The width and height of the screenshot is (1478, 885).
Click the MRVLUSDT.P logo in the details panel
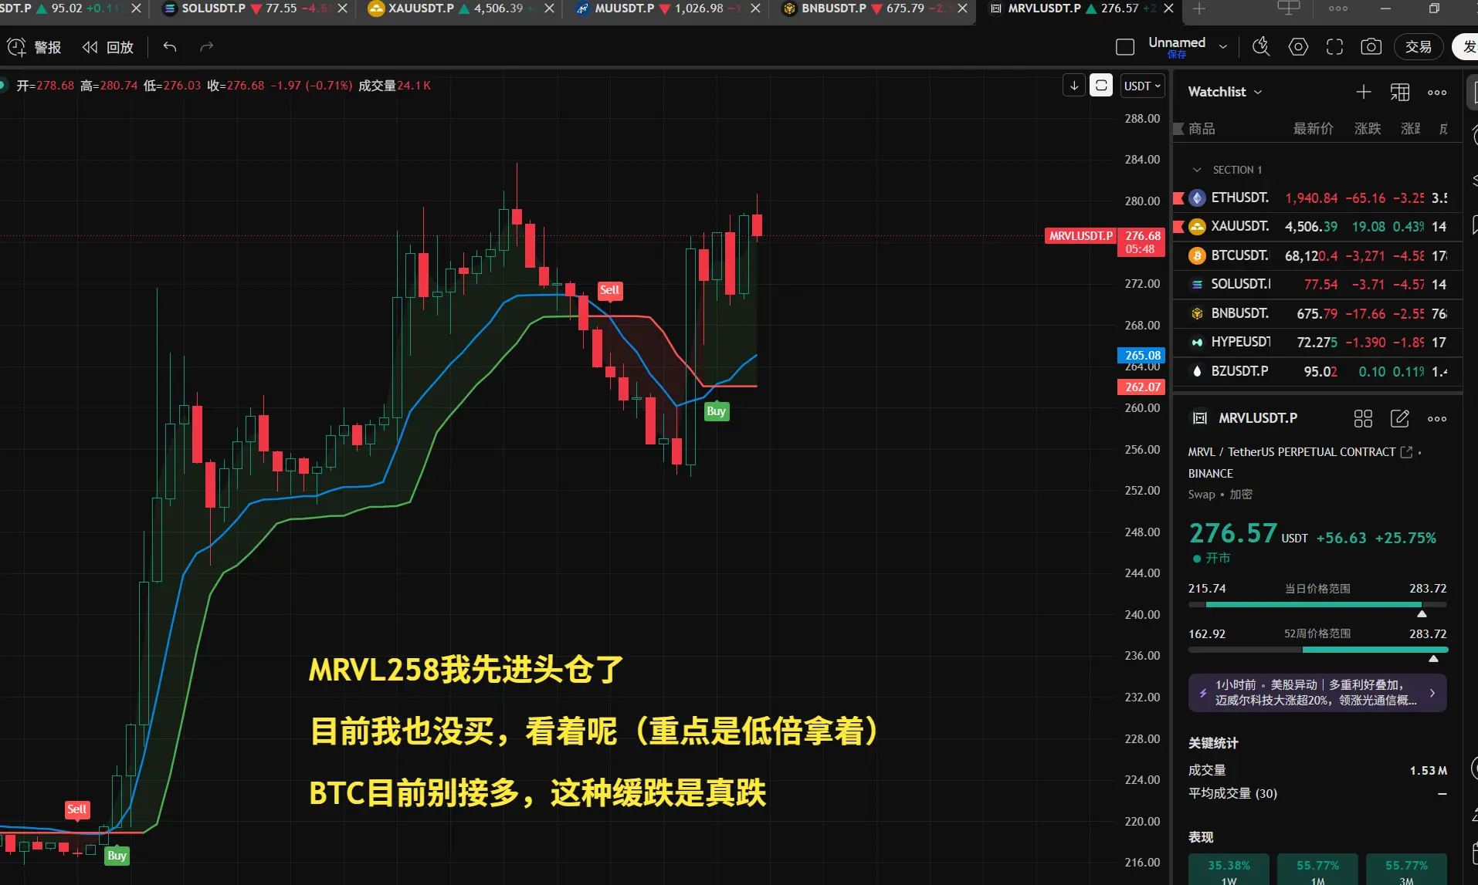(x=1199, y=418)
